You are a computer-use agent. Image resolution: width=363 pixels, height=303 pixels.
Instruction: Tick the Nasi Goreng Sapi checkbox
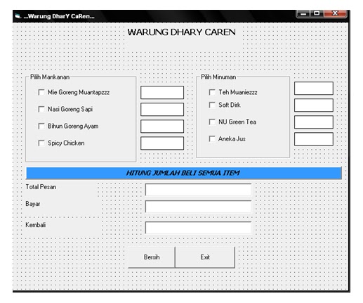coord(41,109)
